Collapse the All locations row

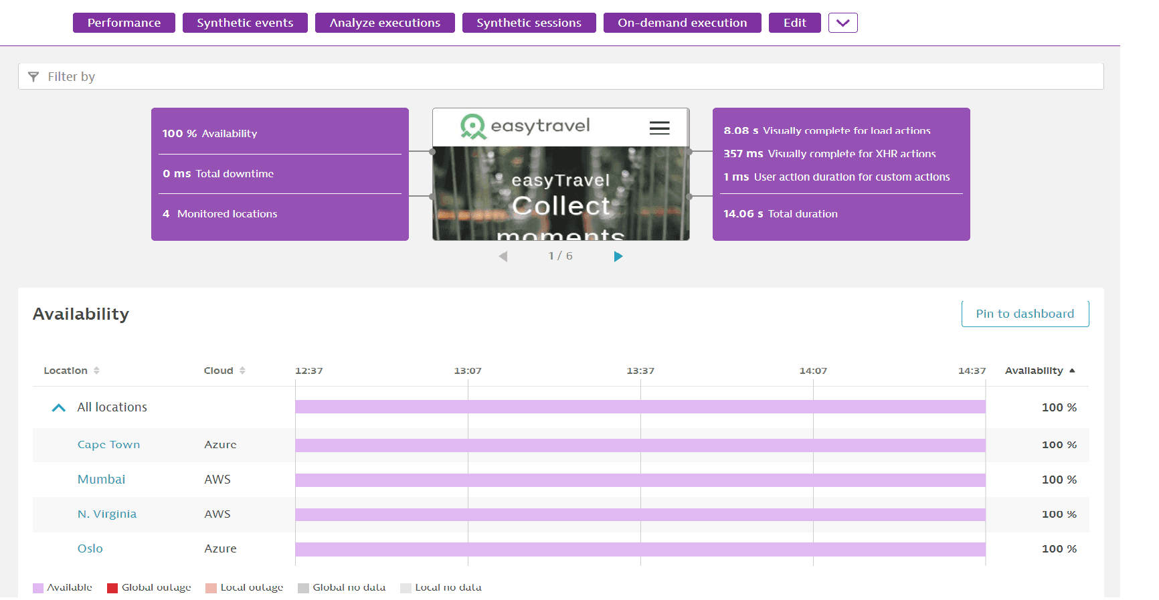[59, 407]
